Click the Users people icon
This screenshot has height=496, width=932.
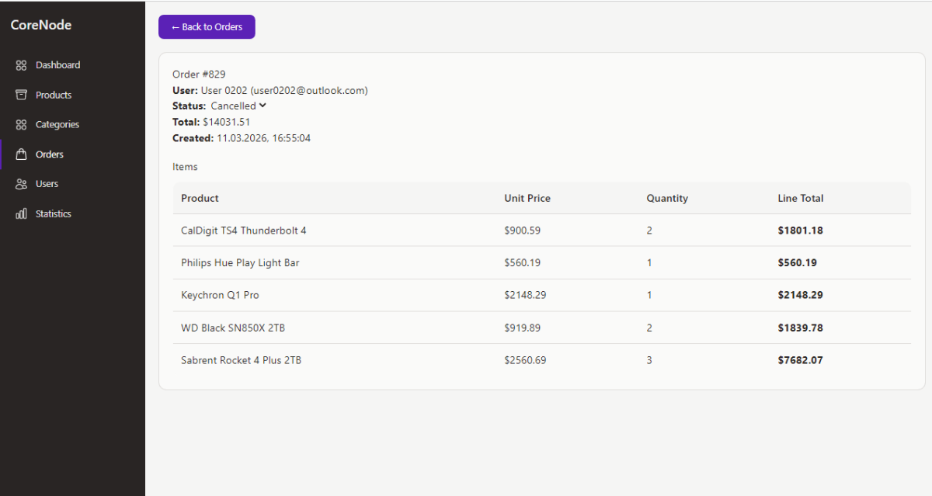(22, 184)
